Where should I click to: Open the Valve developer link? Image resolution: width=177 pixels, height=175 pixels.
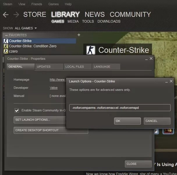54,88
